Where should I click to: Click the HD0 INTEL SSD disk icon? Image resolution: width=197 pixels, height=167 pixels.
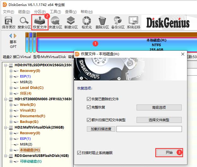(11, 65)
